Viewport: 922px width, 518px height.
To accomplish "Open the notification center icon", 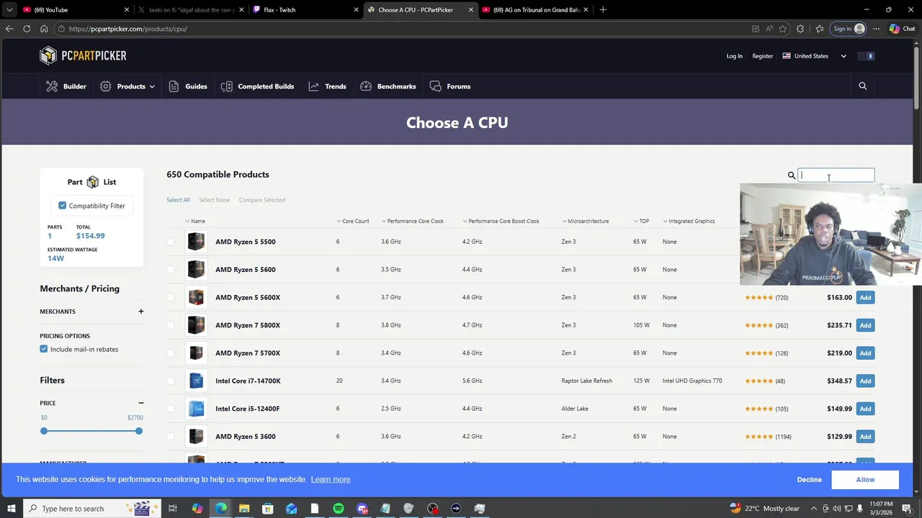I will click(907, 509).
